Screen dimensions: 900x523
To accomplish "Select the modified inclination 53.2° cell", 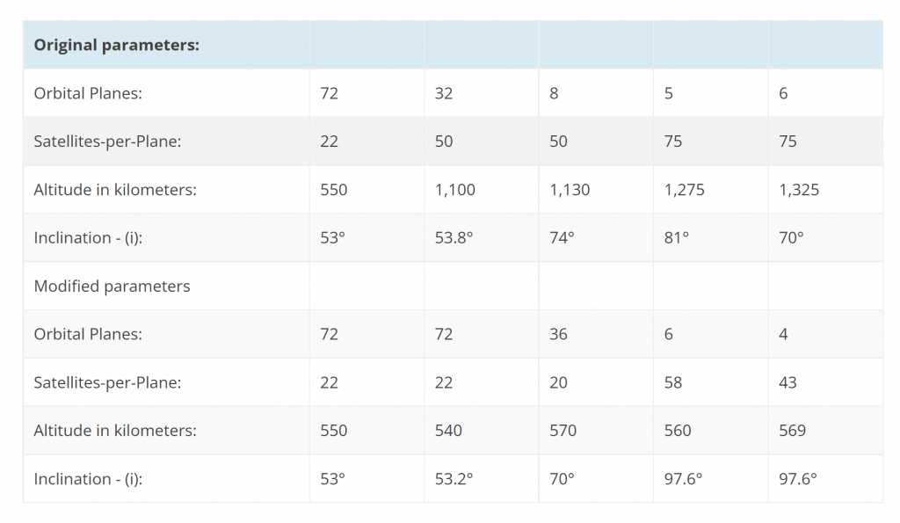I will 481,479.
